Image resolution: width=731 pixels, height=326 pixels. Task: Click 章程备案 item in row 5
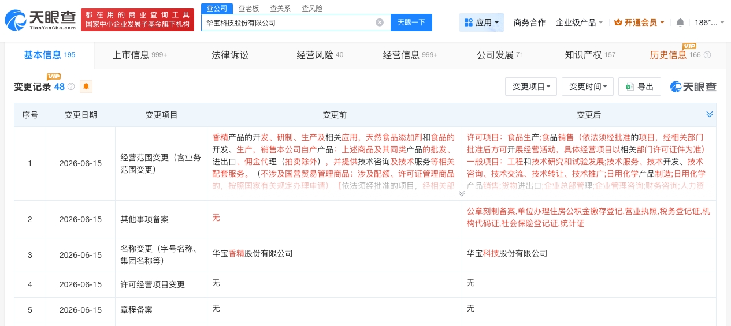[136, 309]
